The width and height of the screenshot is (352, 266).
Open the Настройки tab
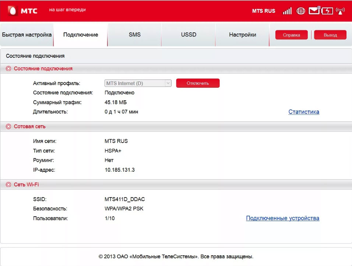pos(242,35)
